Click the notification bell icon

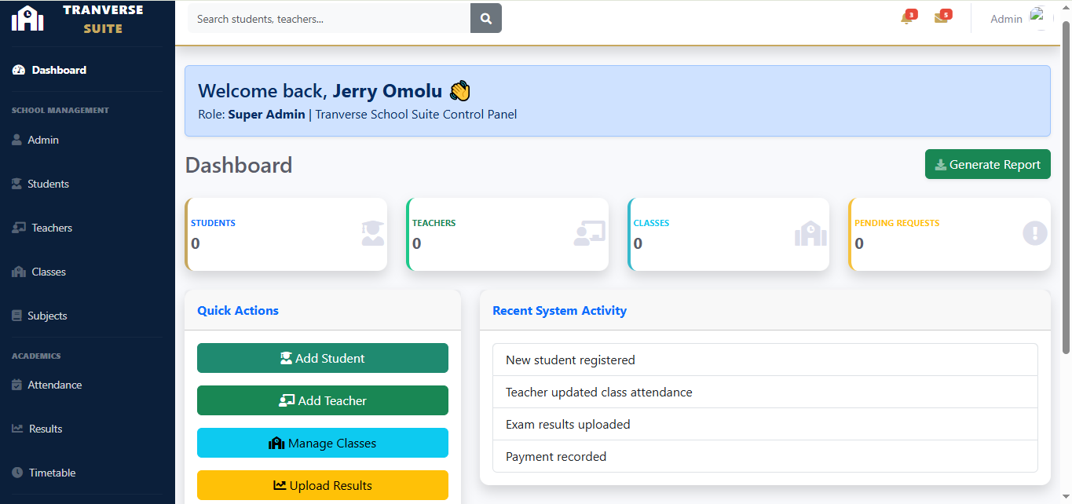pyautogui.click(x=906, y=19)
